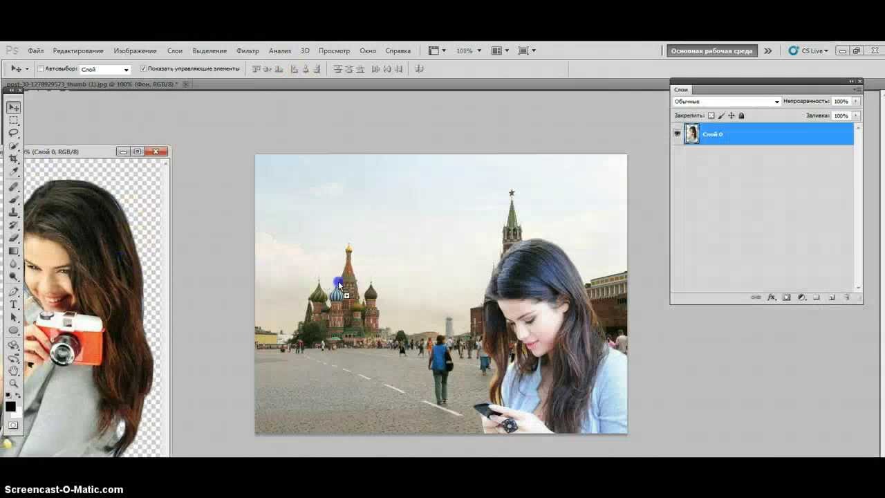Click the lock-all padlock icon in Layers
The image size is (885, 498).
(741, 116)
